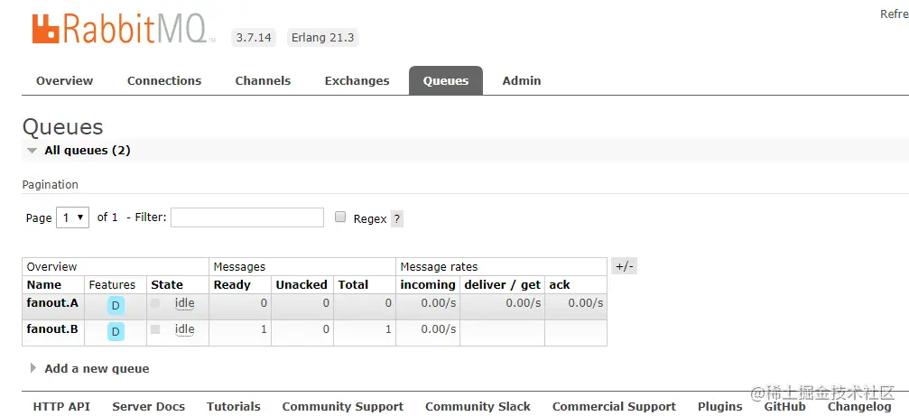Click the Pagination label

tap(50, 185)
